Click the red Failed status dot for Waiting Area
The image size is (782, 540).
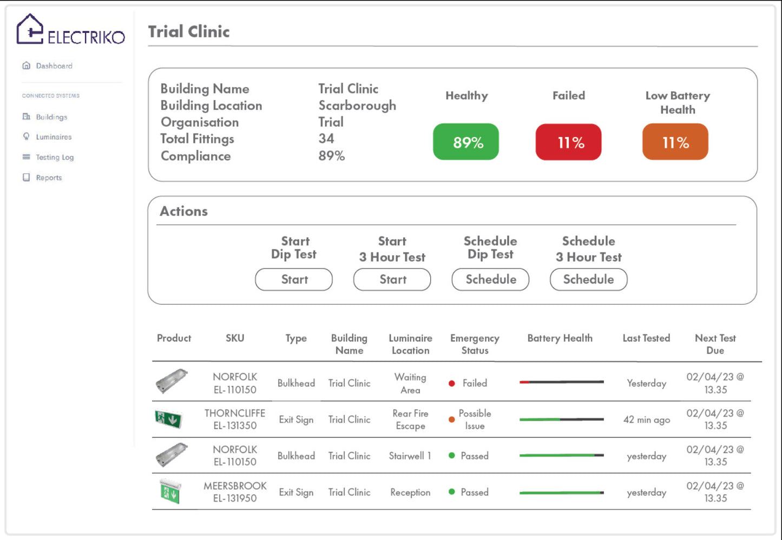452,383
